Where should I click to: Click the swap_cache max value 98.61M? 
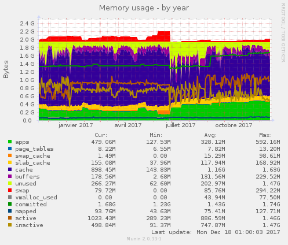pyautogui.click(x=269, y=156)
